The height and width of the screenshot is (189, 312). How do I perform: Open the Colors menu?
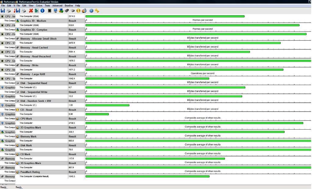coord(39,5)
